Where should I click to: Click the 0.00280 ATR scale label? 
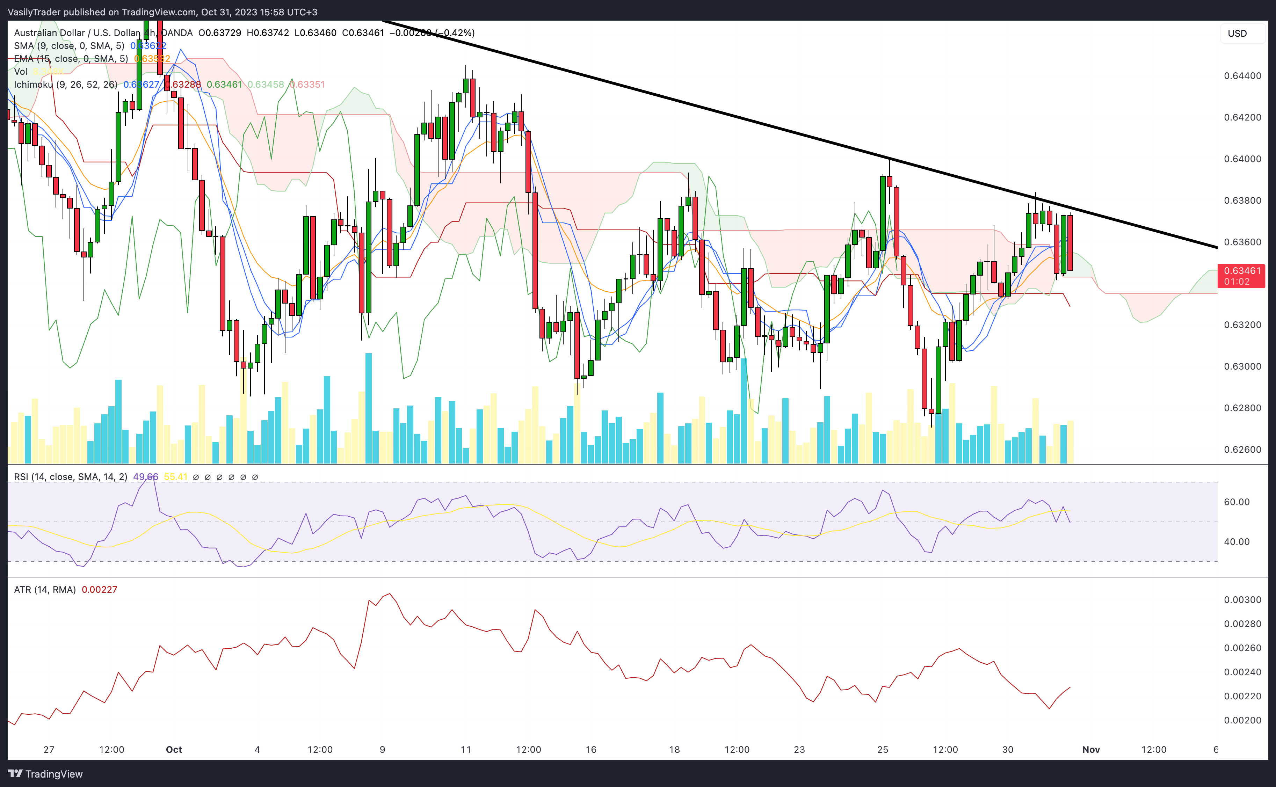point(1243,624)
